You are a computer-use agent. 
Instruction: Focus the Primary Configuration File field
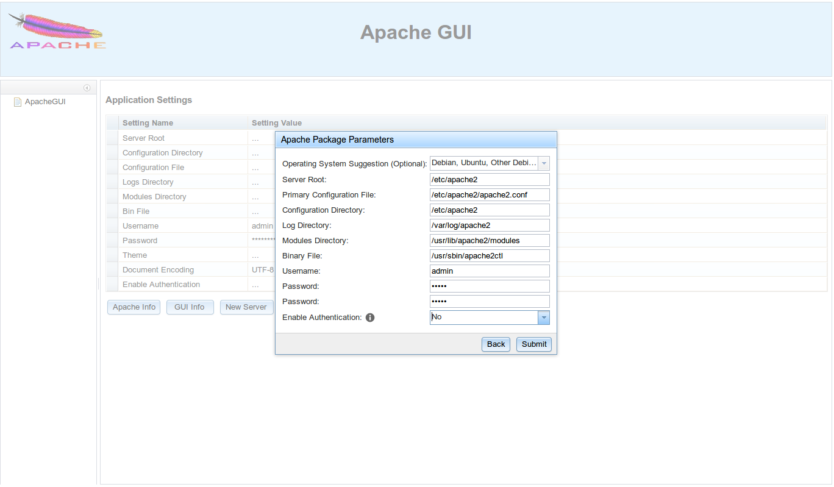pos(490,194)
